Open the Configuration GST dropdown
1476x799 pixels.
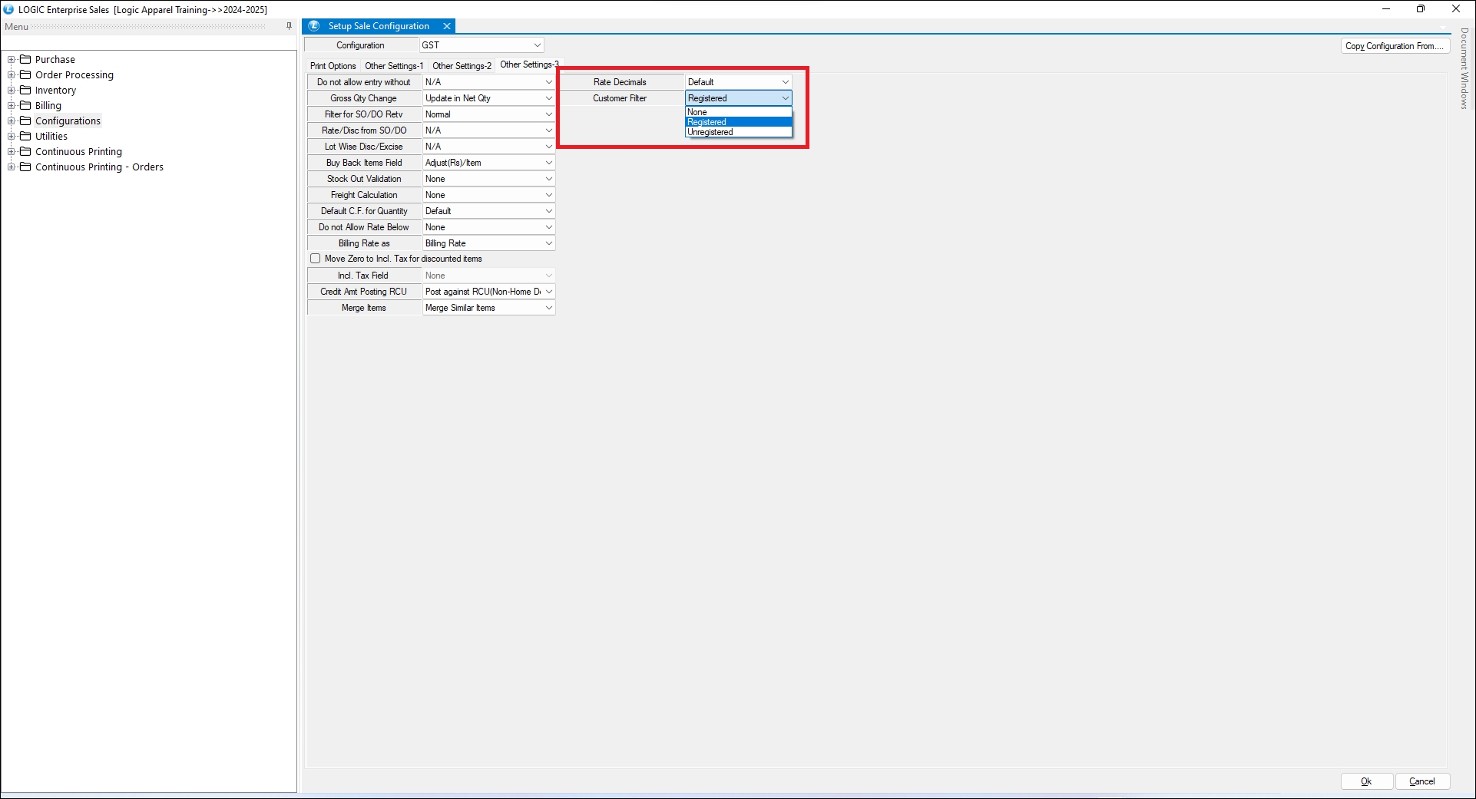coord(537,45)
